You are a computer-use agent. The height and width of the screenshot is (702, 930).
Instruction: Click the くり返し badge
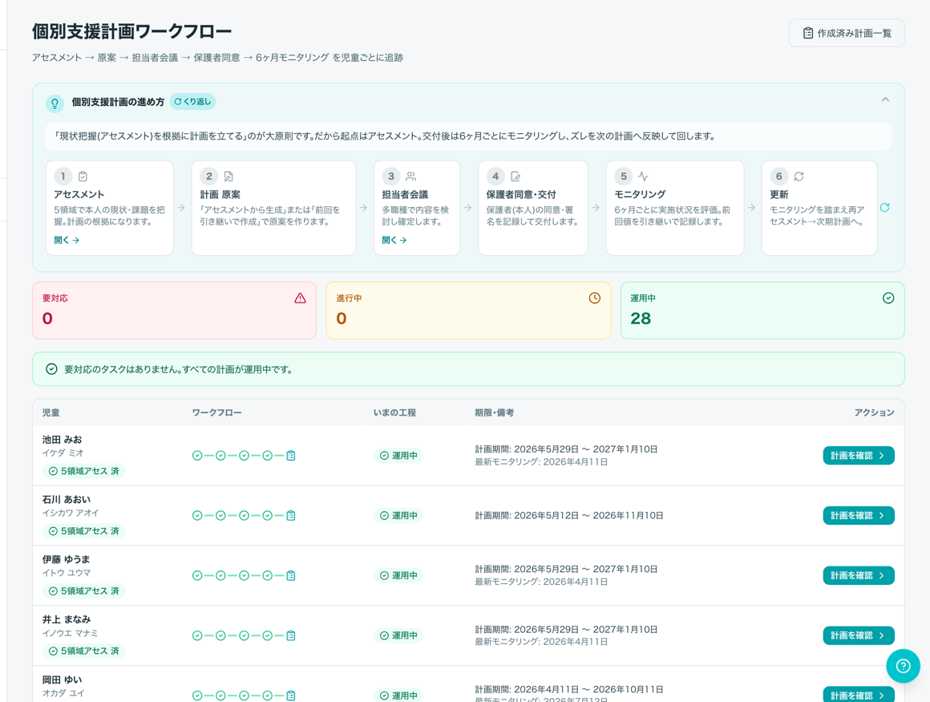pyautogui.click(x=192, y=101)
